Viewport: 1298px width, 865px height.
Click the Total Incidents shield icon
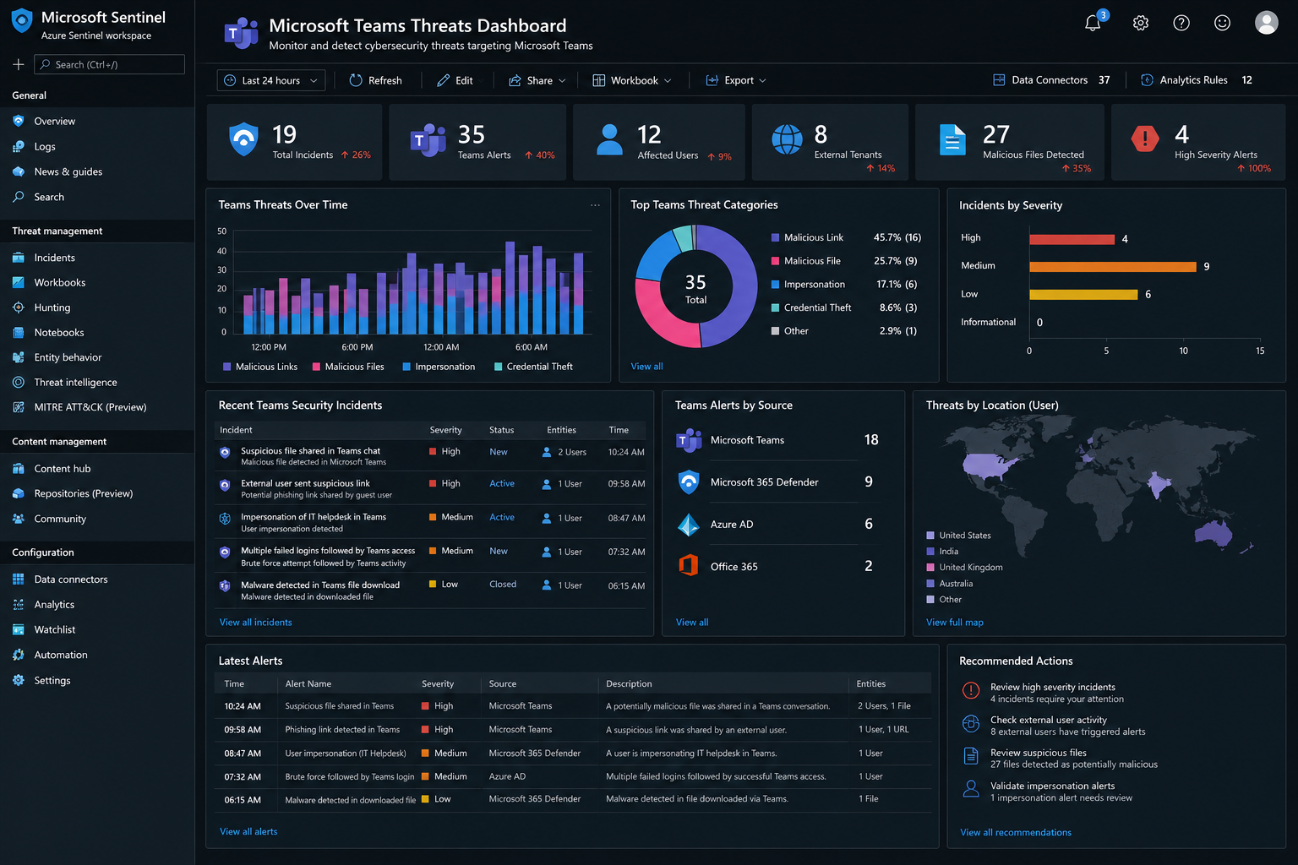(244, 139)
